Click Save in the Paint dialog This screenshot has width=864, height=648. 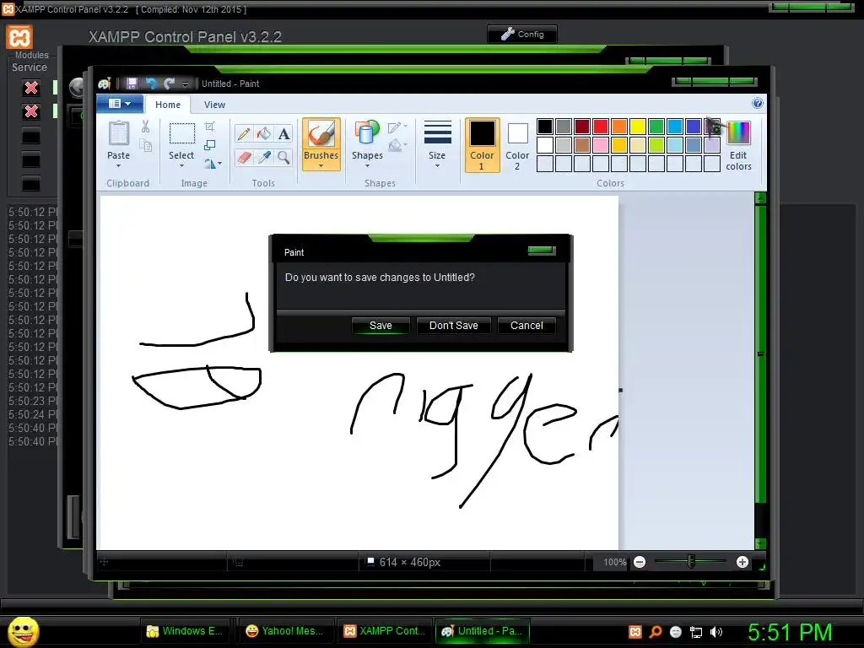(381, 326)
